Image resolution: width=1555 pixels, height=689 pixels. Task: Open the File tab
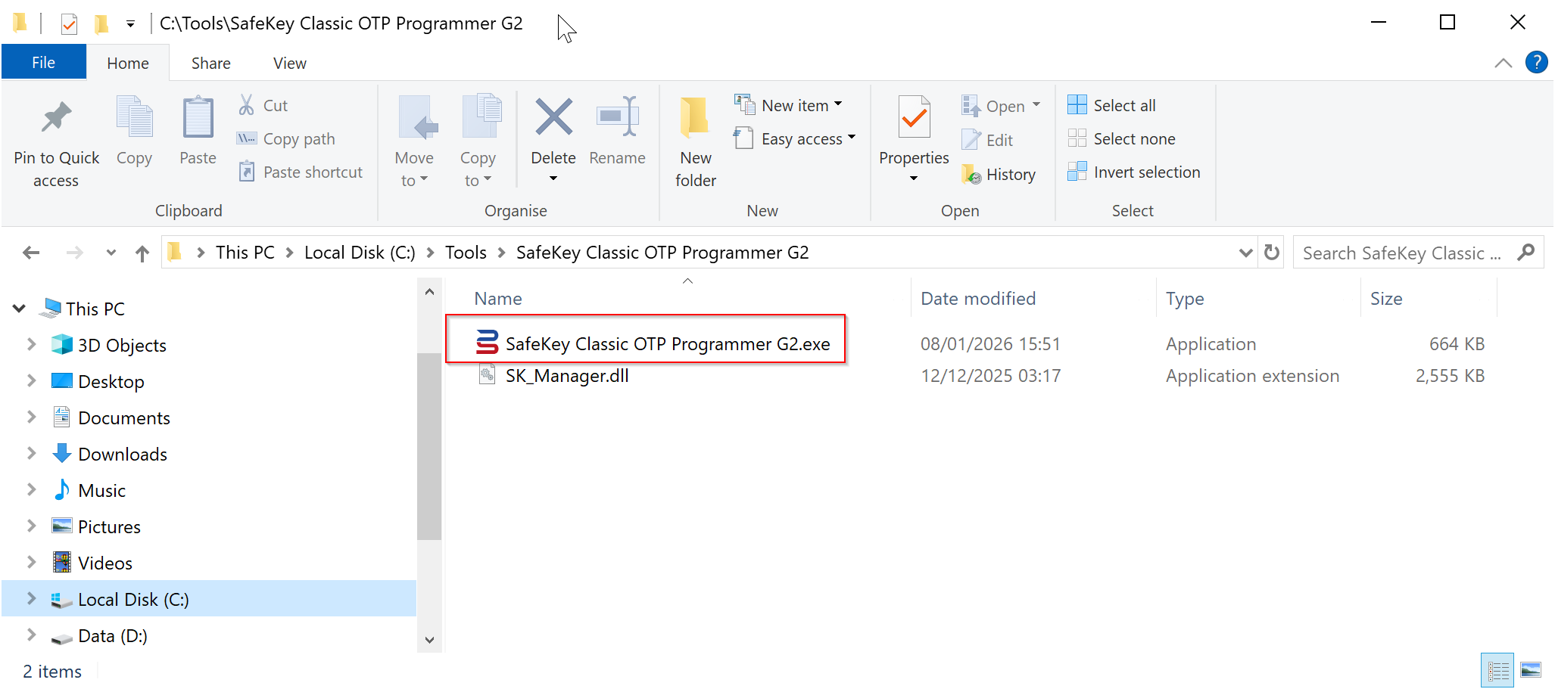pyautogui.click(x=43, y=63)
